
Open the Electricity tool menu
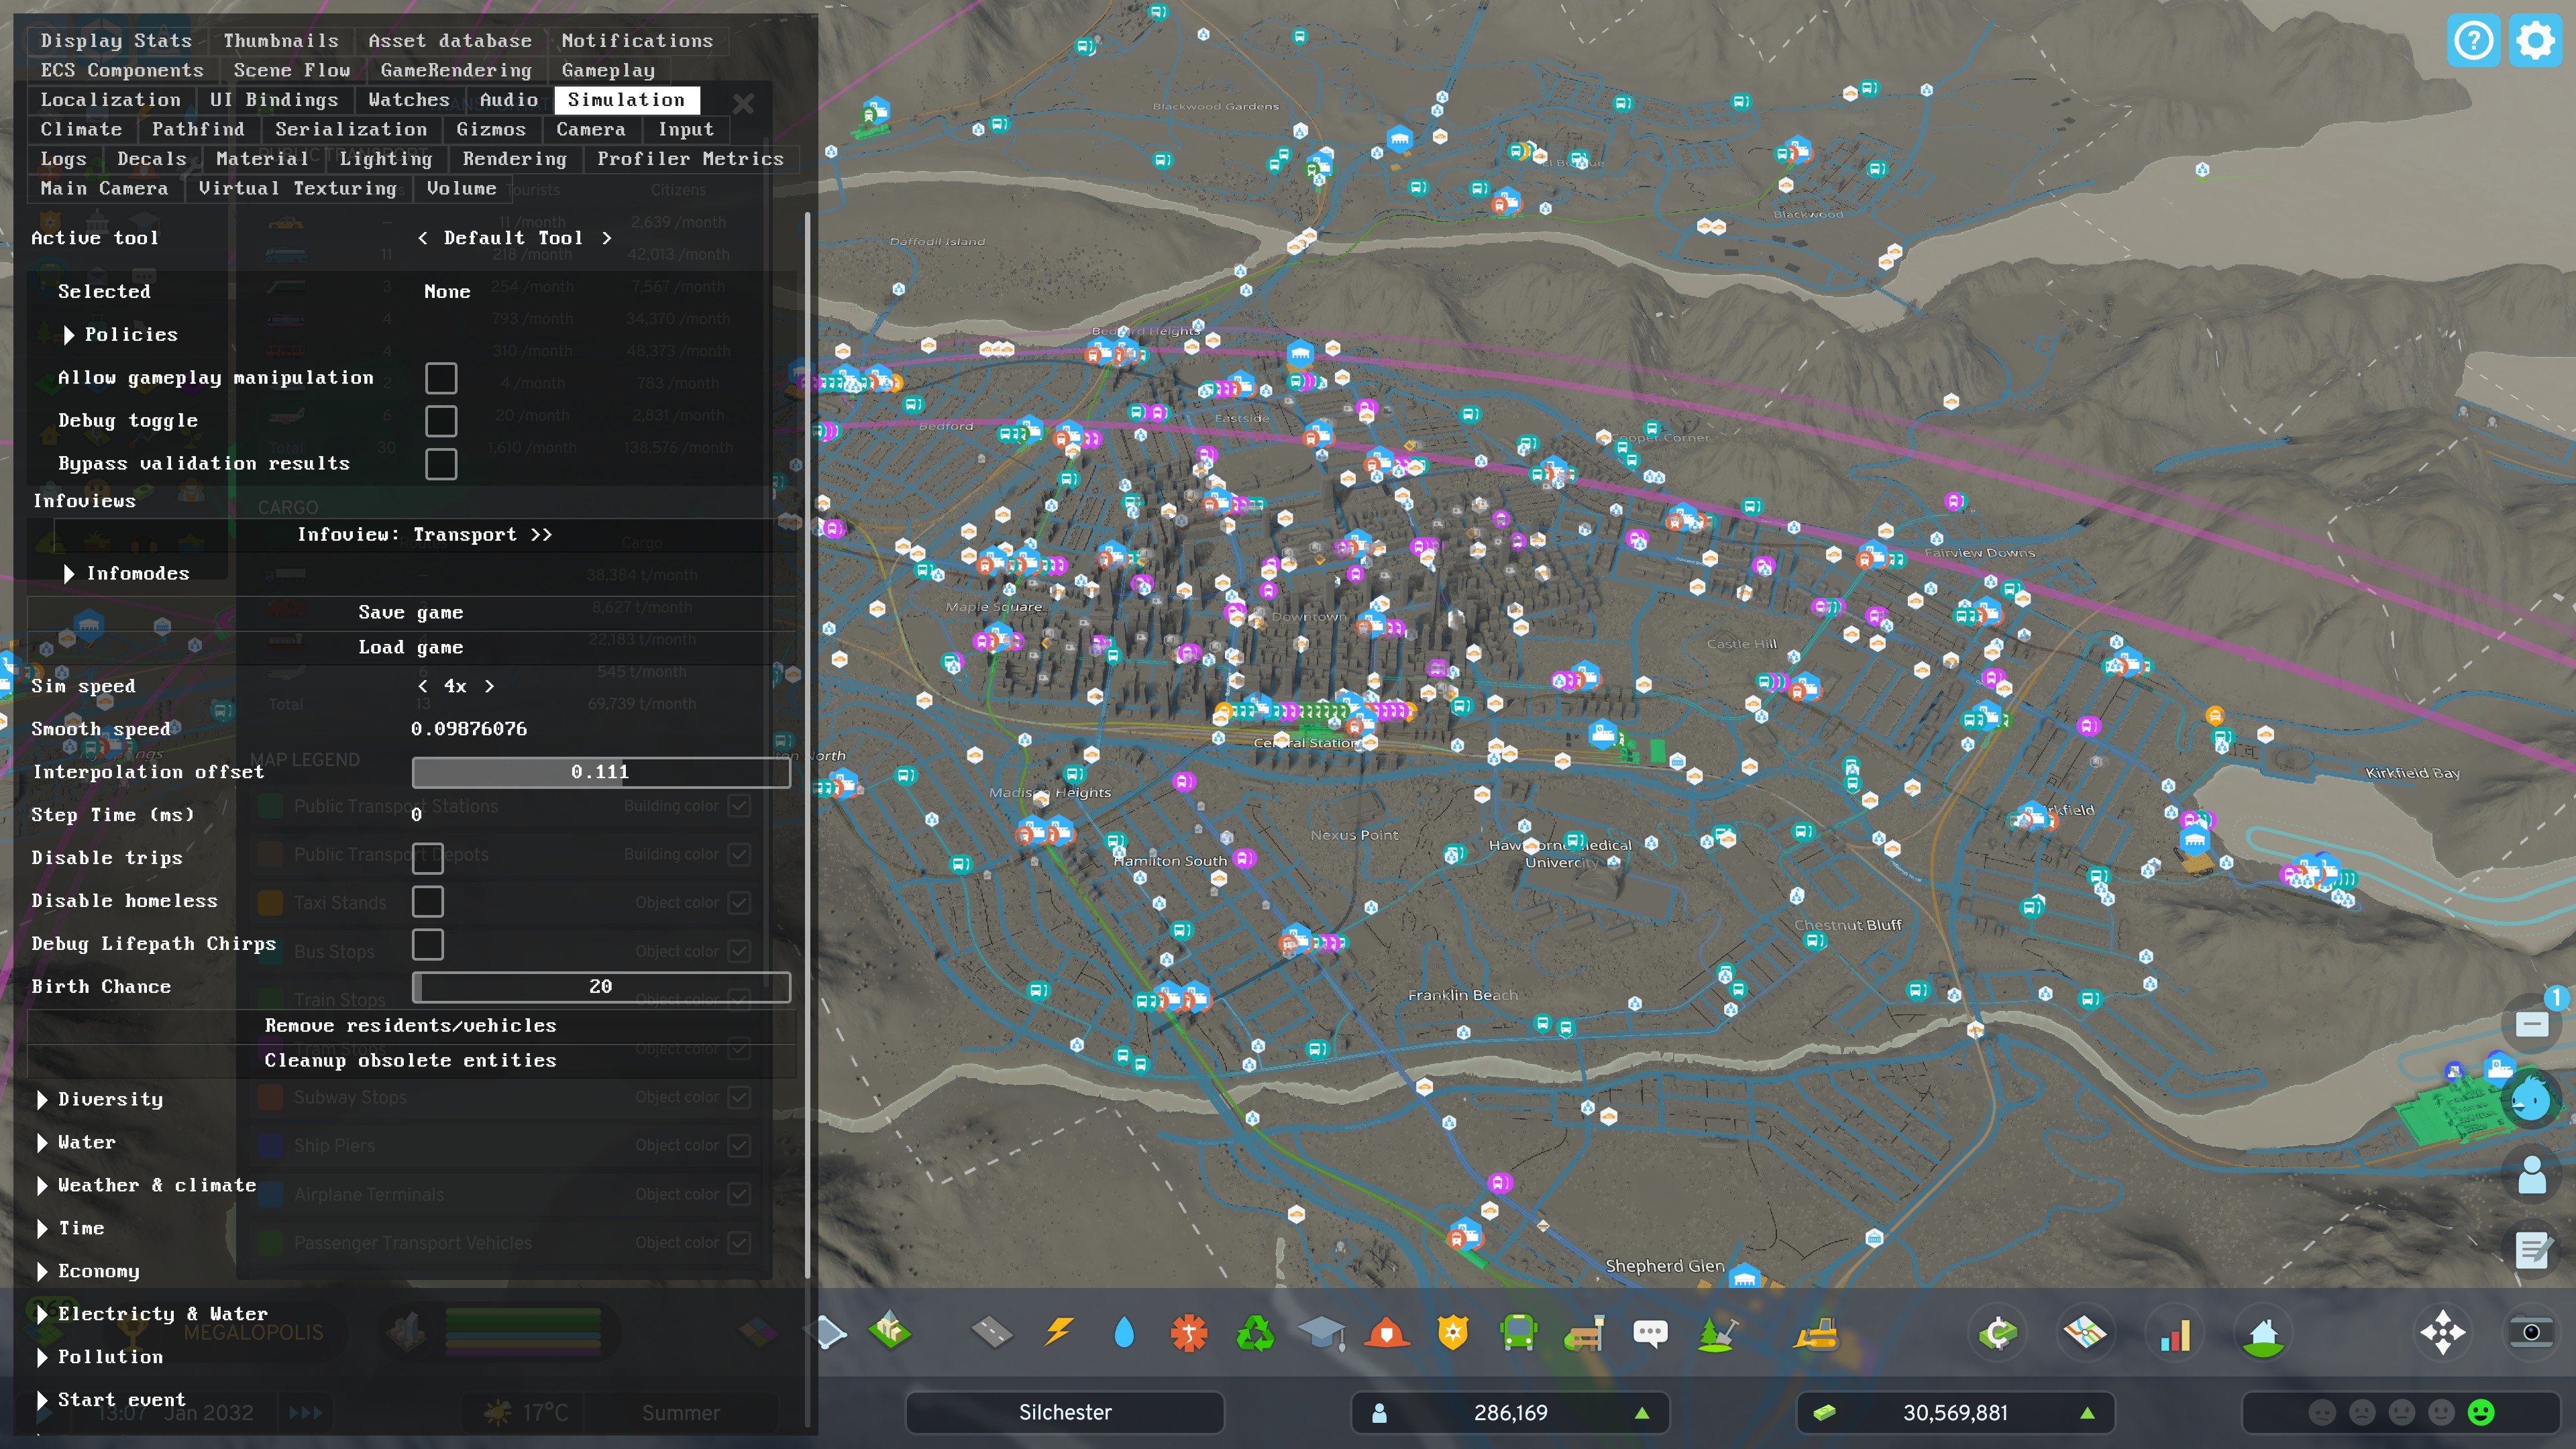(1058, 1332)
